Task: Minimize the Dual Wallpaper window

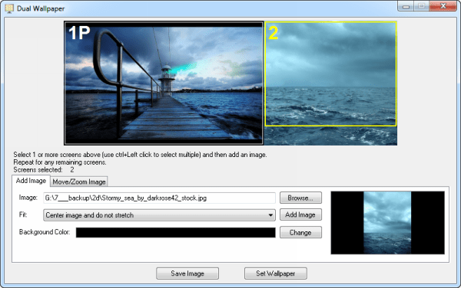Action: tap(406, 6)
